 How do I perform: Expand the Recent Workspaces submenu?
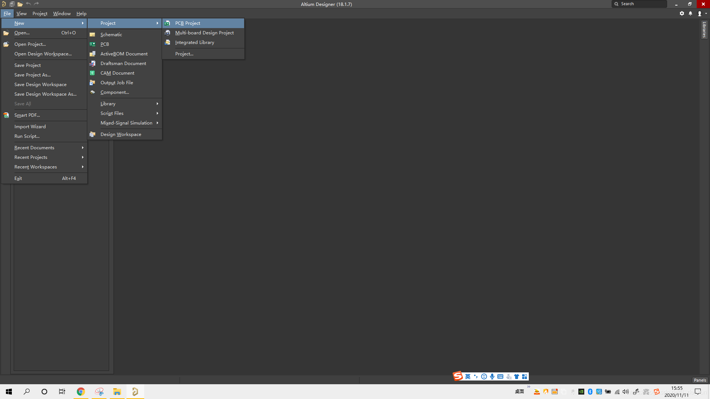(44, 167)
